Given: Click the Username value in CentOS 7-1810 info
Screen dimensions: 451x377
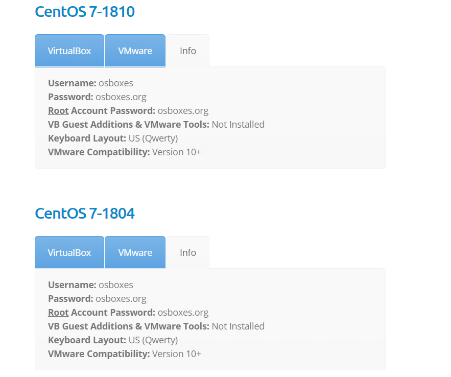Looking at the screenshot, I should (x=116, y=83).
